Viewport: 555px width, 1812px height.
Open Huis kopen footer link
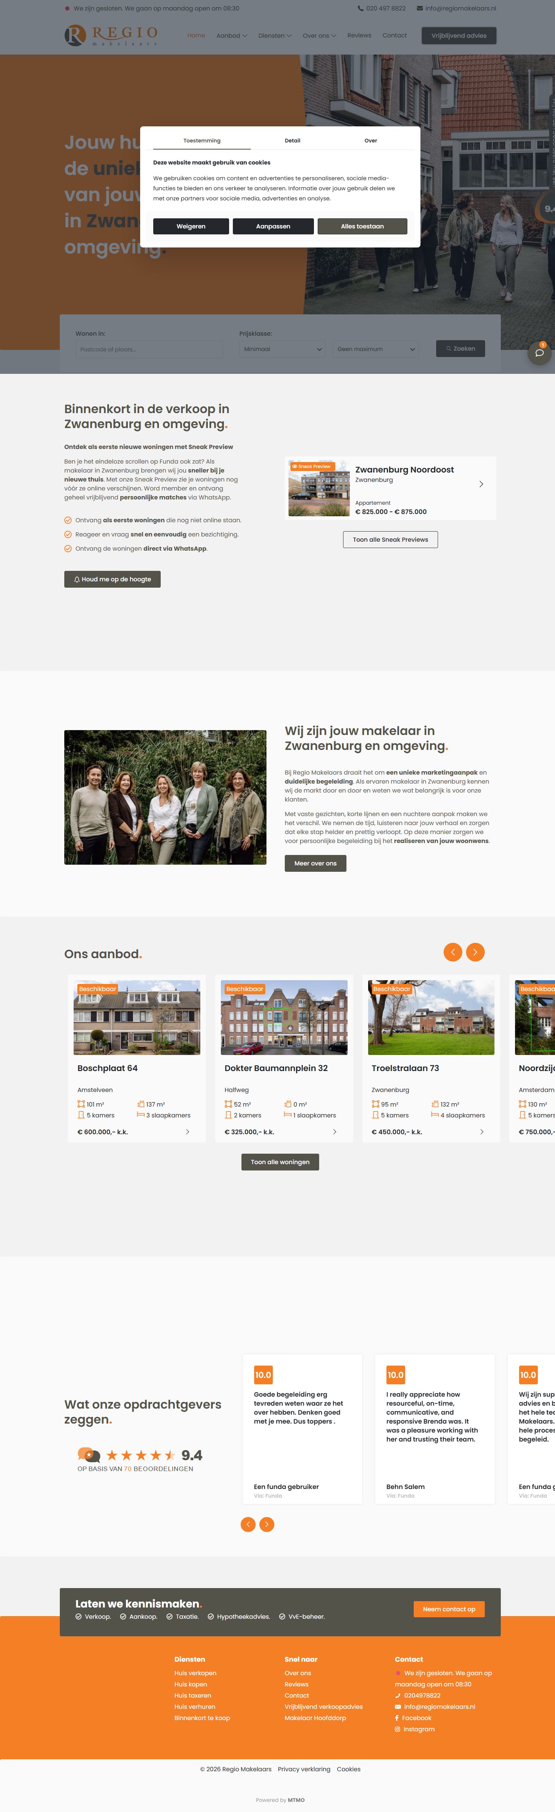pos(191,1684)
